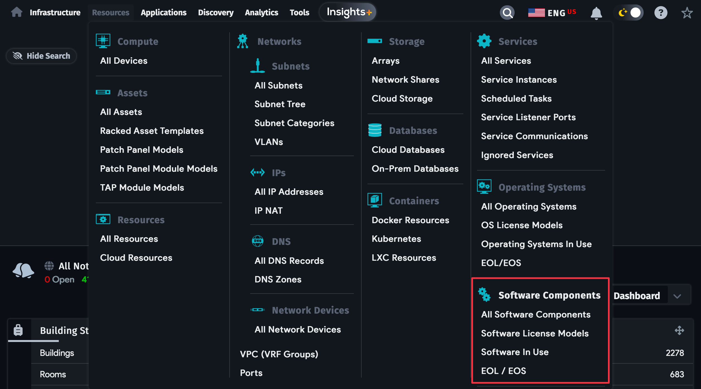
Task: Go to the Home icon
Action: [17, 12]
